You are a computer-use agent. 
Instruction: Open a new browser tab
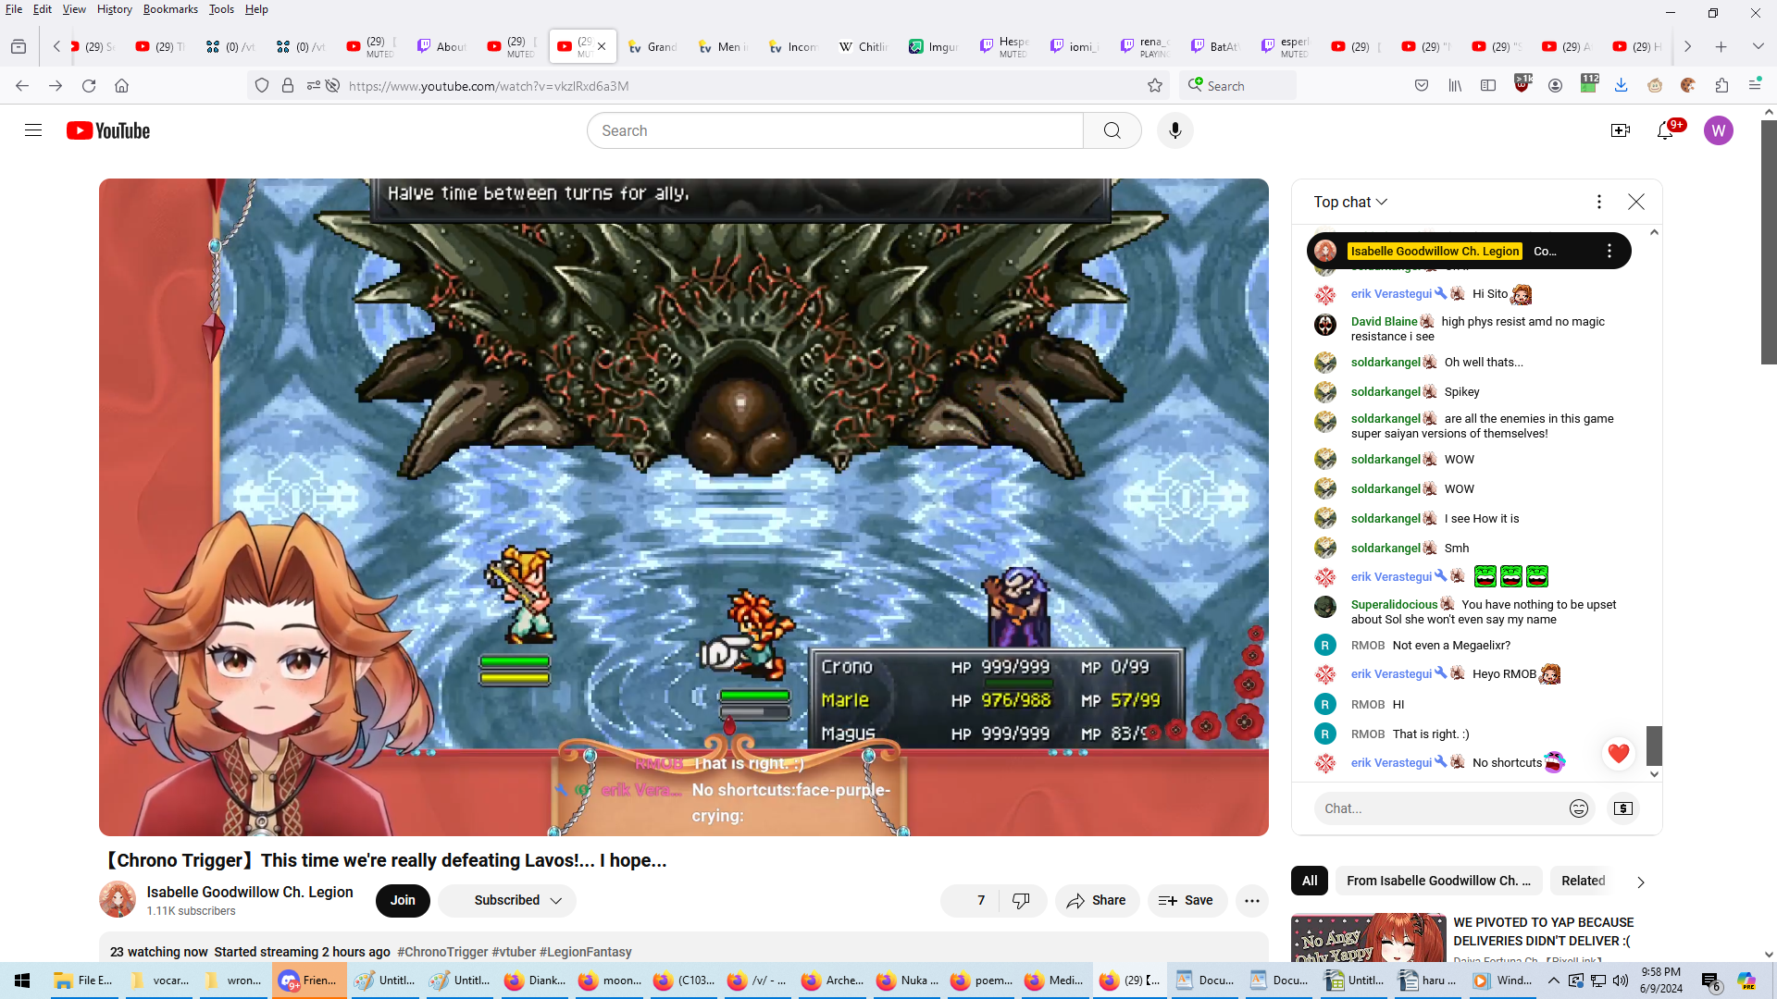[x=1721, y=46]
